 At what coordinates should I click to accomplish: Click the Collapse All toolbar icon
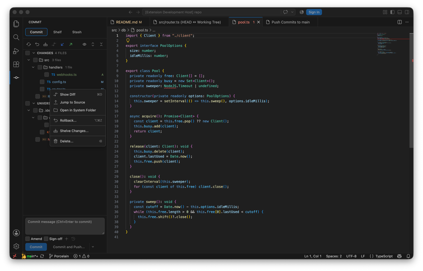point(101,44)
